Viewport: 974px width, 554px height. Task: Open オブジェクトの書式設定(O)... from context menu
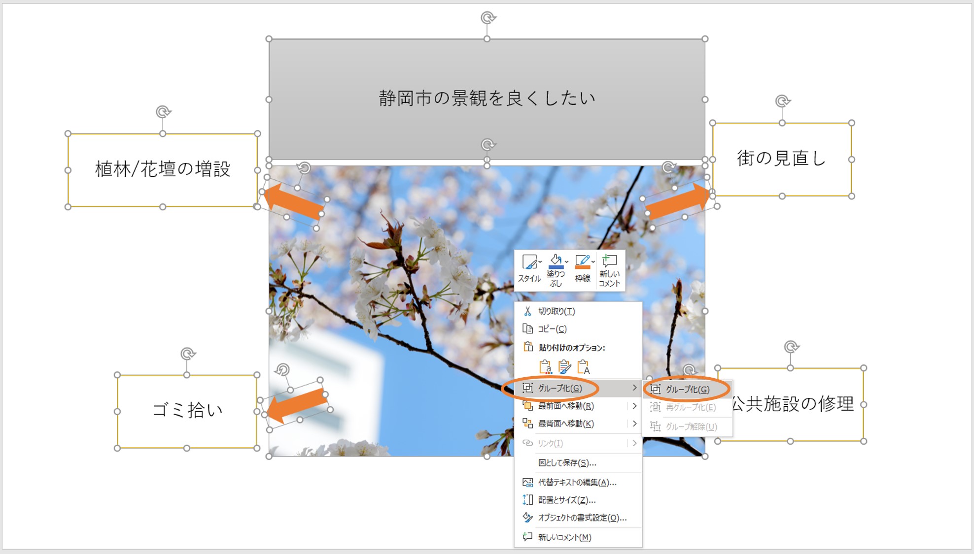click(x=578, y=518)
